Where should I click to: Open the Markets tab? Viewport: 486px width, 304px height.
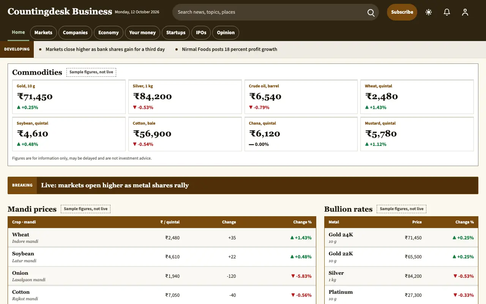point(43,33)
